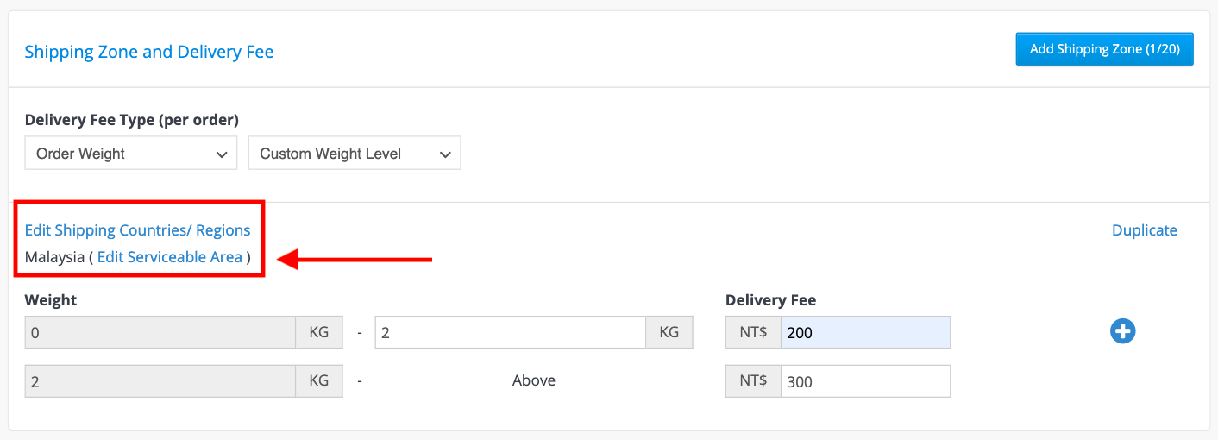Duplicate this shipping zone
This screenshot has width=1218, height=440.
(x=1144, y=230)
